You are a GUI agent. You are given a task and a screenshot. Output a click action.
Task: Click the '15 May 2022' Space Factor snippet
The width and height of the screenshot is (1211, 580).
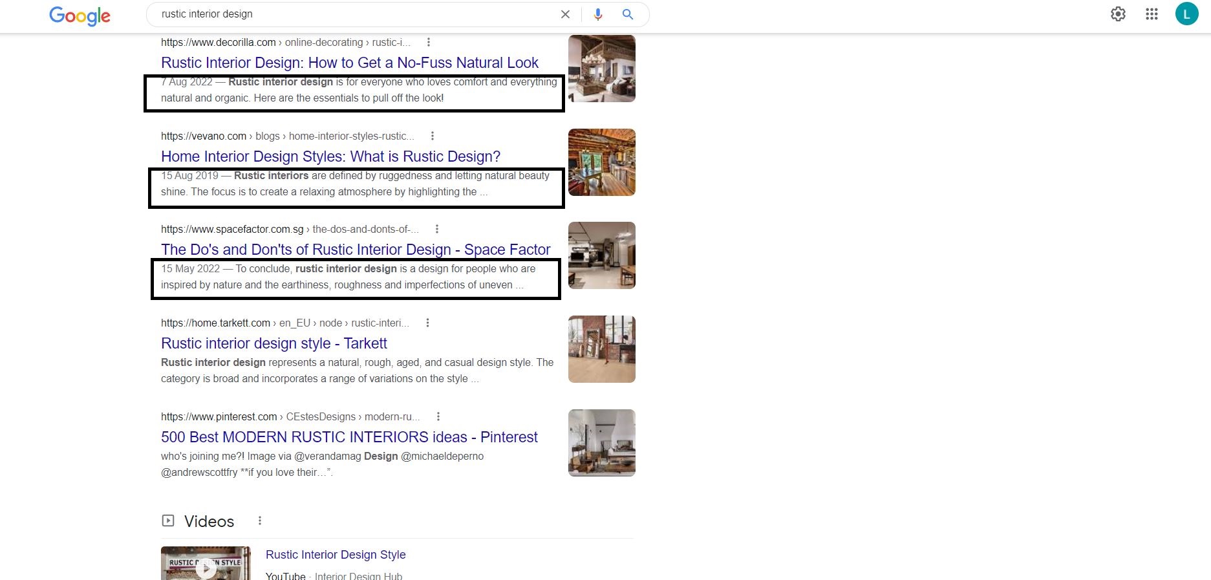click(x=348, y=277)
